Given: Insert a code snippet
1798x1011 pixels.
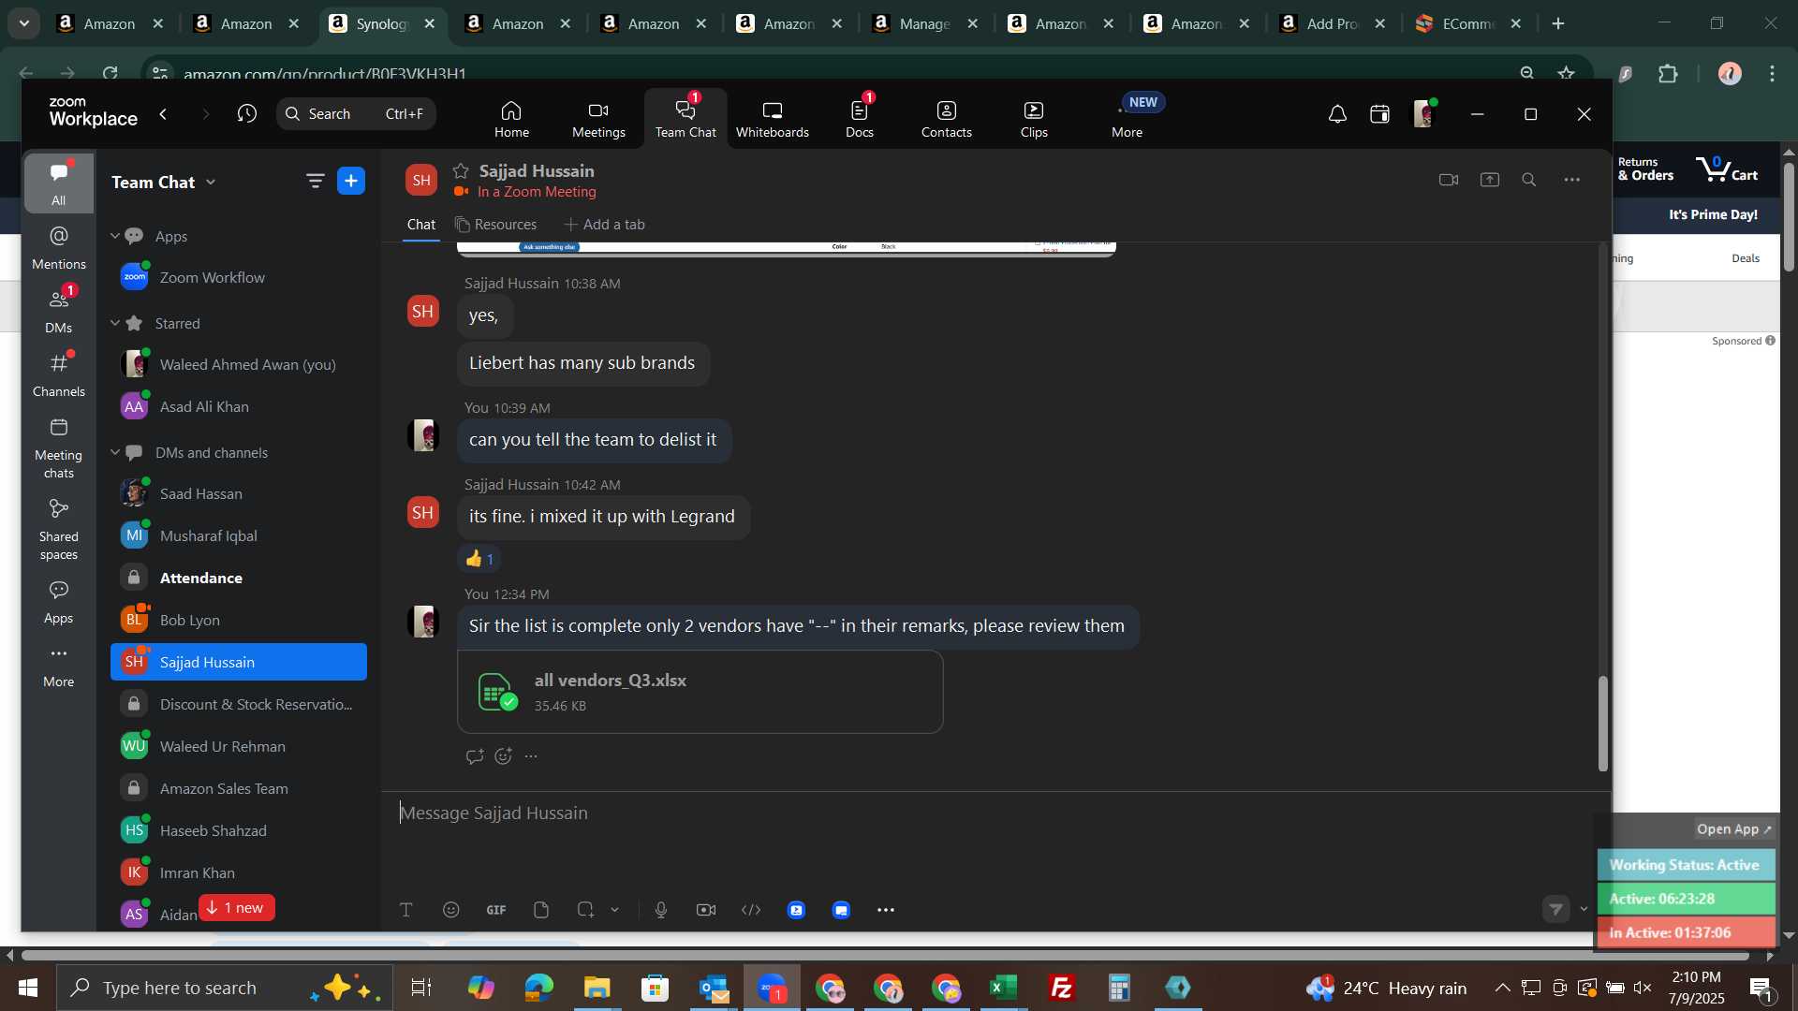Looking at the screenshot, I should (x=751, y=910).
